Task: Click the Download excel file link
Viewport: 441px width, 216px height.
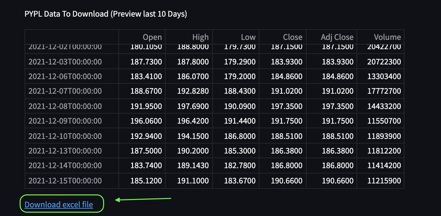Action: coord(58,204)
